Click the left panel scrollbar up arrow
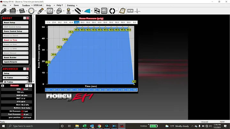 tap(33, 16)
